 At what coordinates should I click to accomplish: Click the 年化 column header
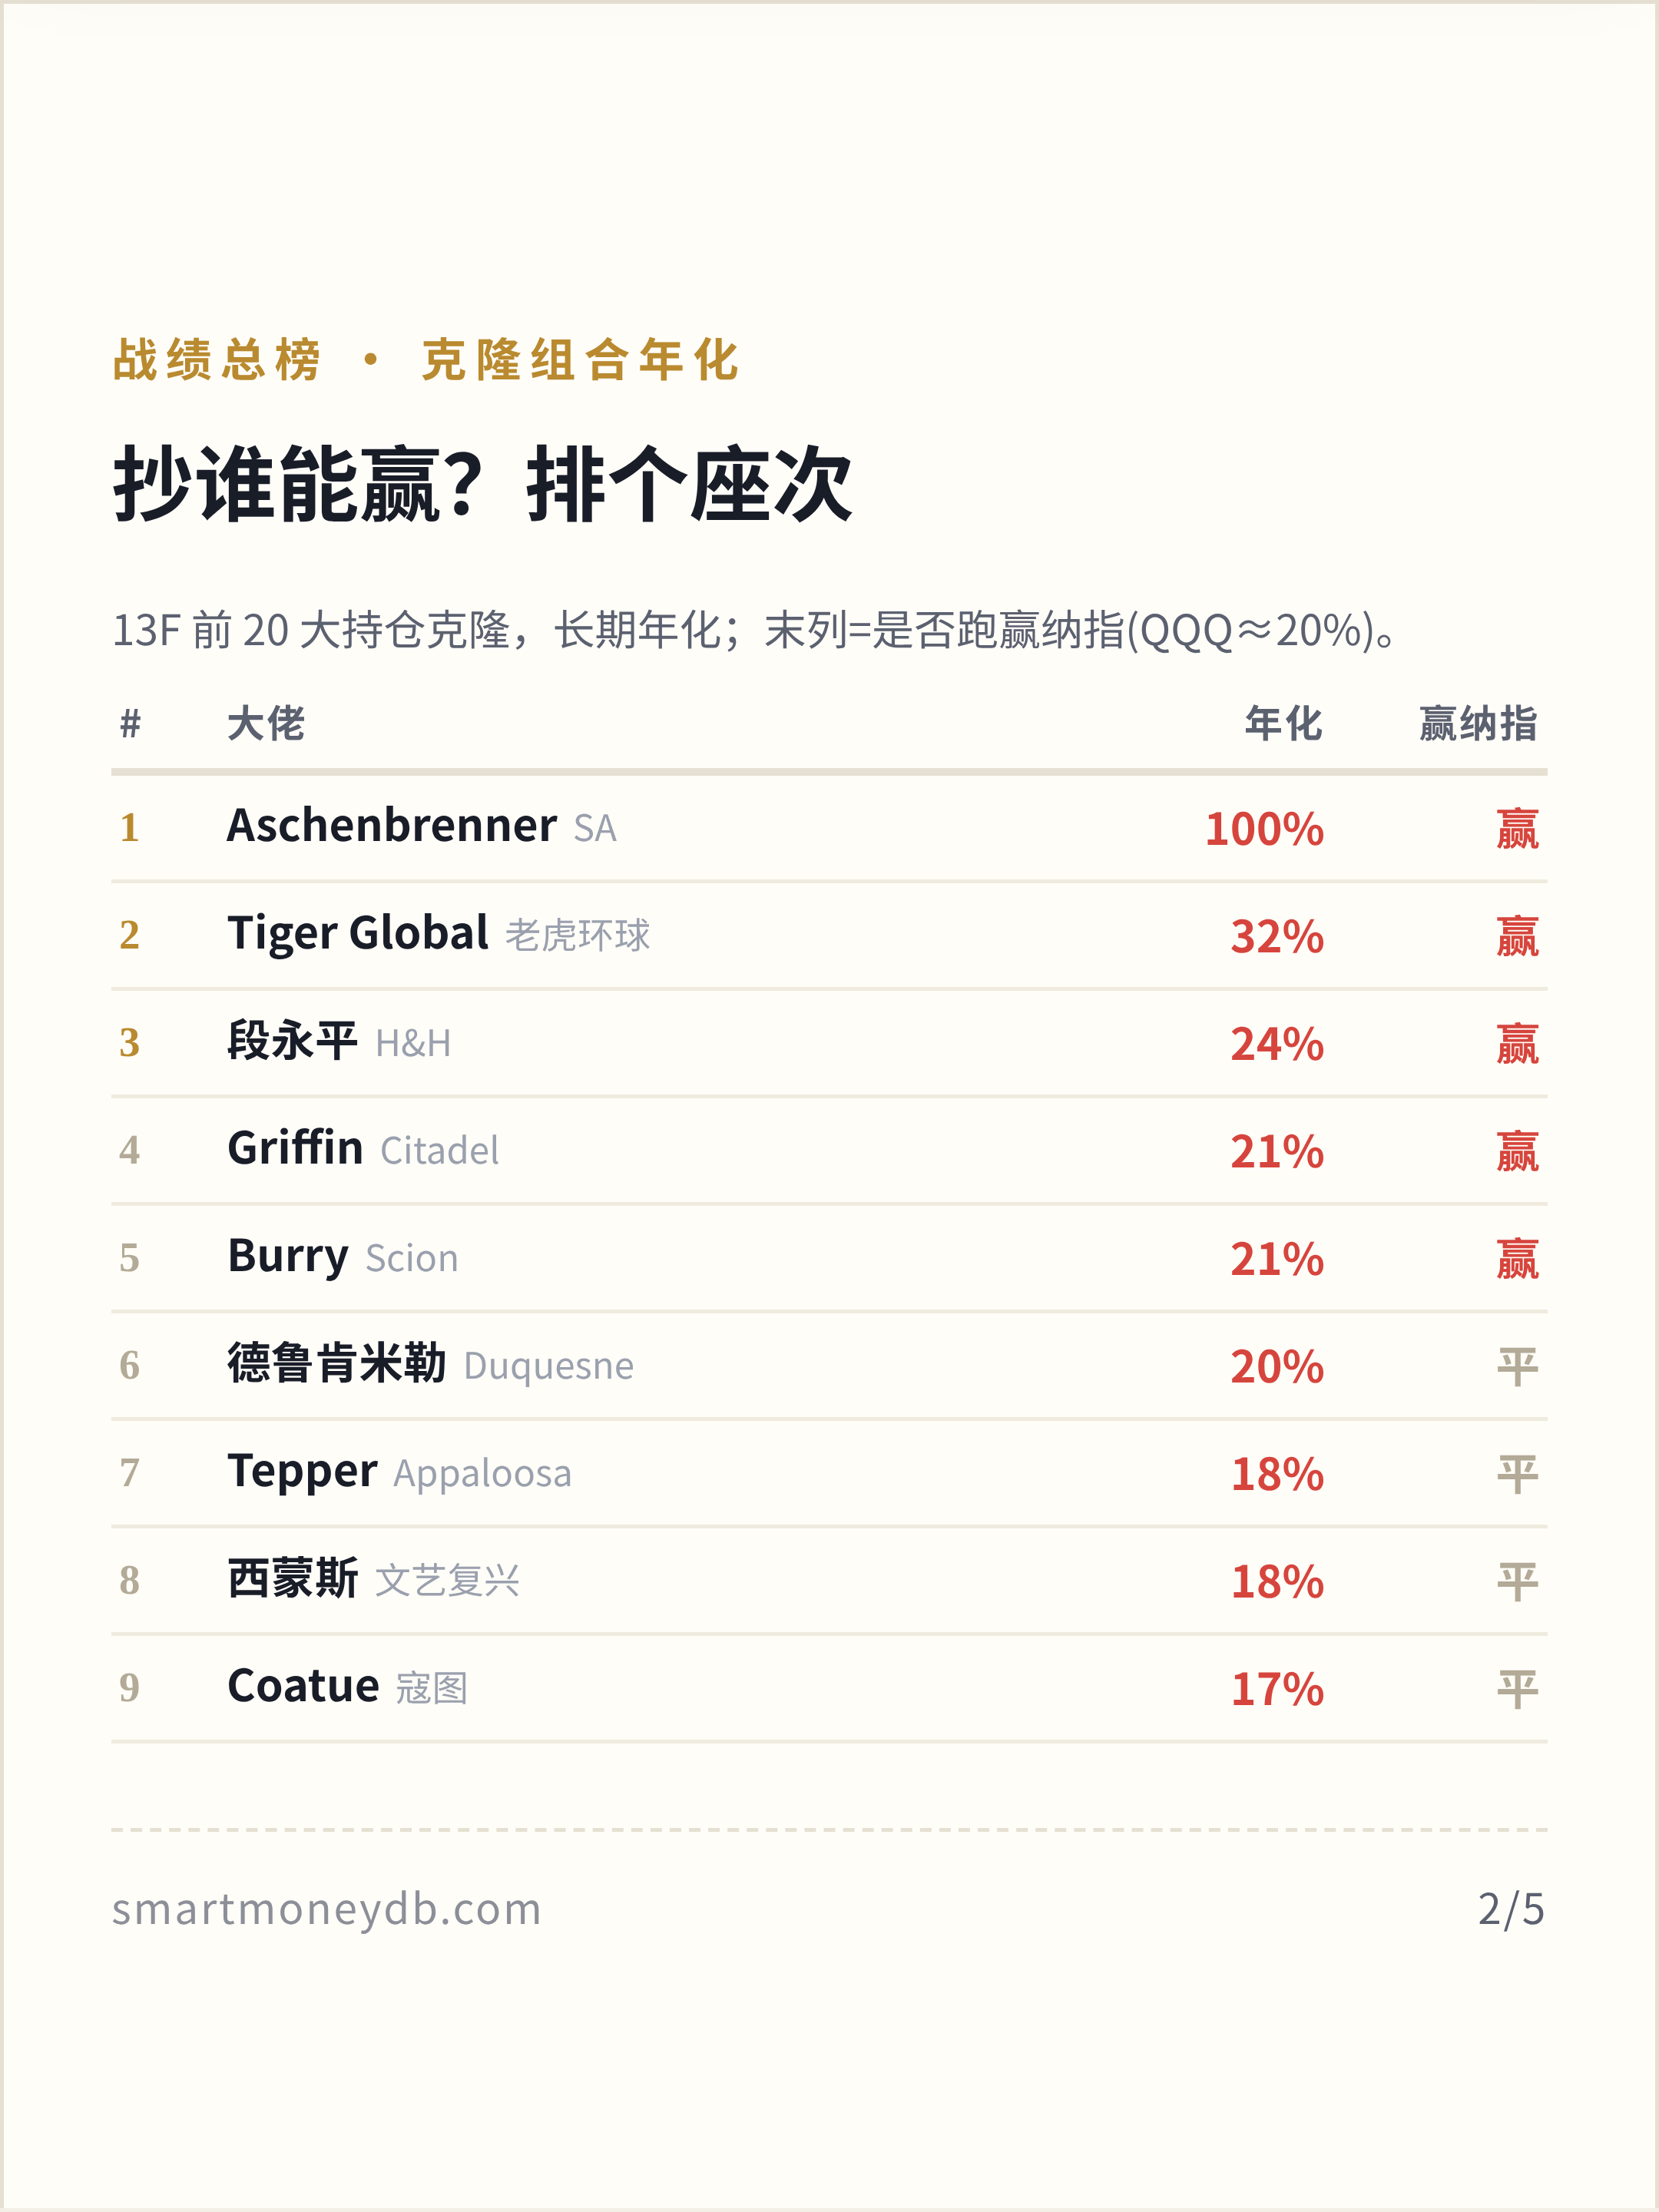(x=1284, y=723)
